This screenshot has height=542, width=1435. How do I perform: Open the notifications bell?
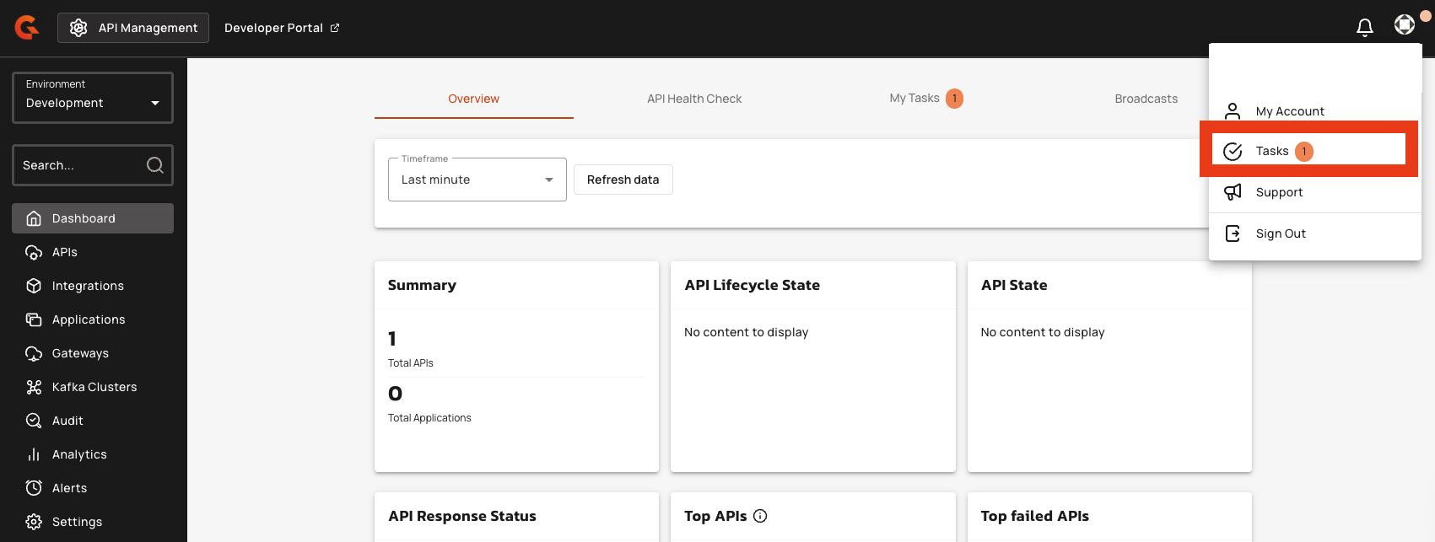point(1364,28)
